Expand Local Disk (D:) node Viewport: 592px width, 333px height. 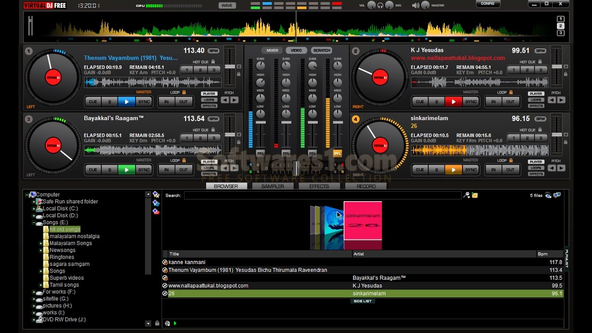[x=34, y=216]
